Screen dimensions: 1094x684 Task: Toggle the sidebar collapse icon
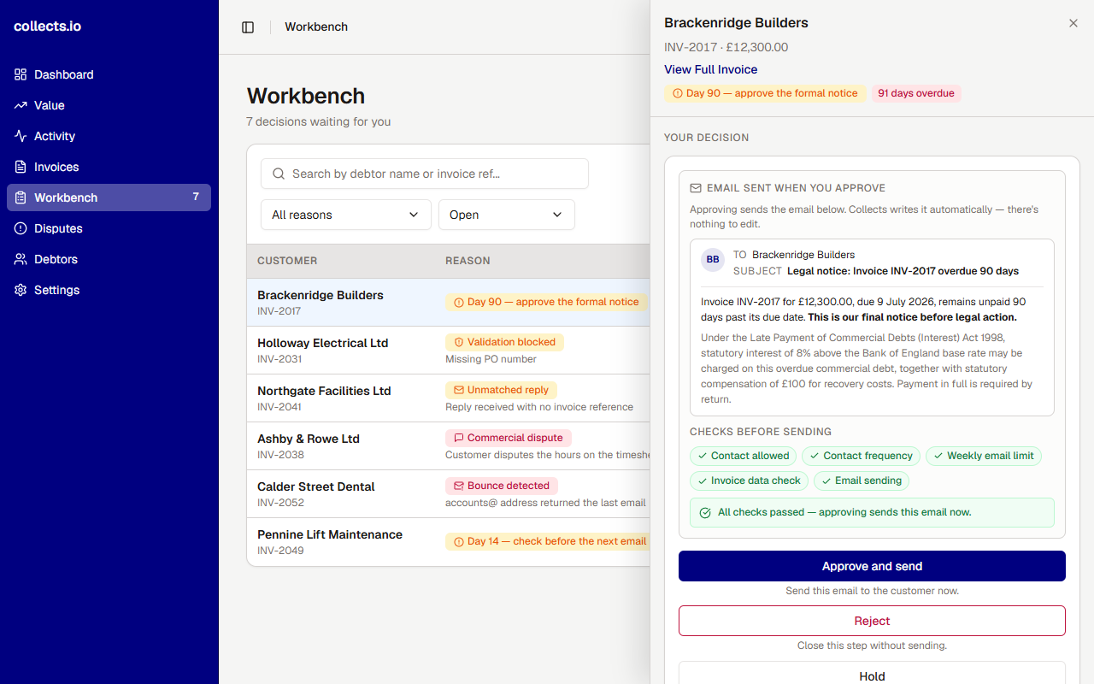point(248,27)
